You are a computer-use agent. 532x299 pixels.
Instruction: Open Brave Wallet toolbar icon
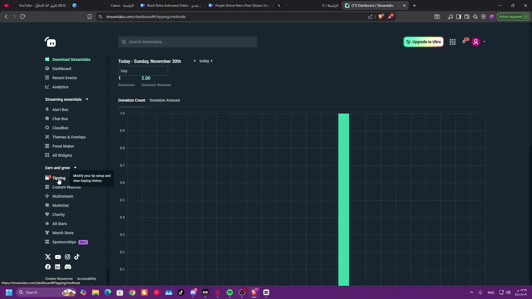[x=467, y=17]
